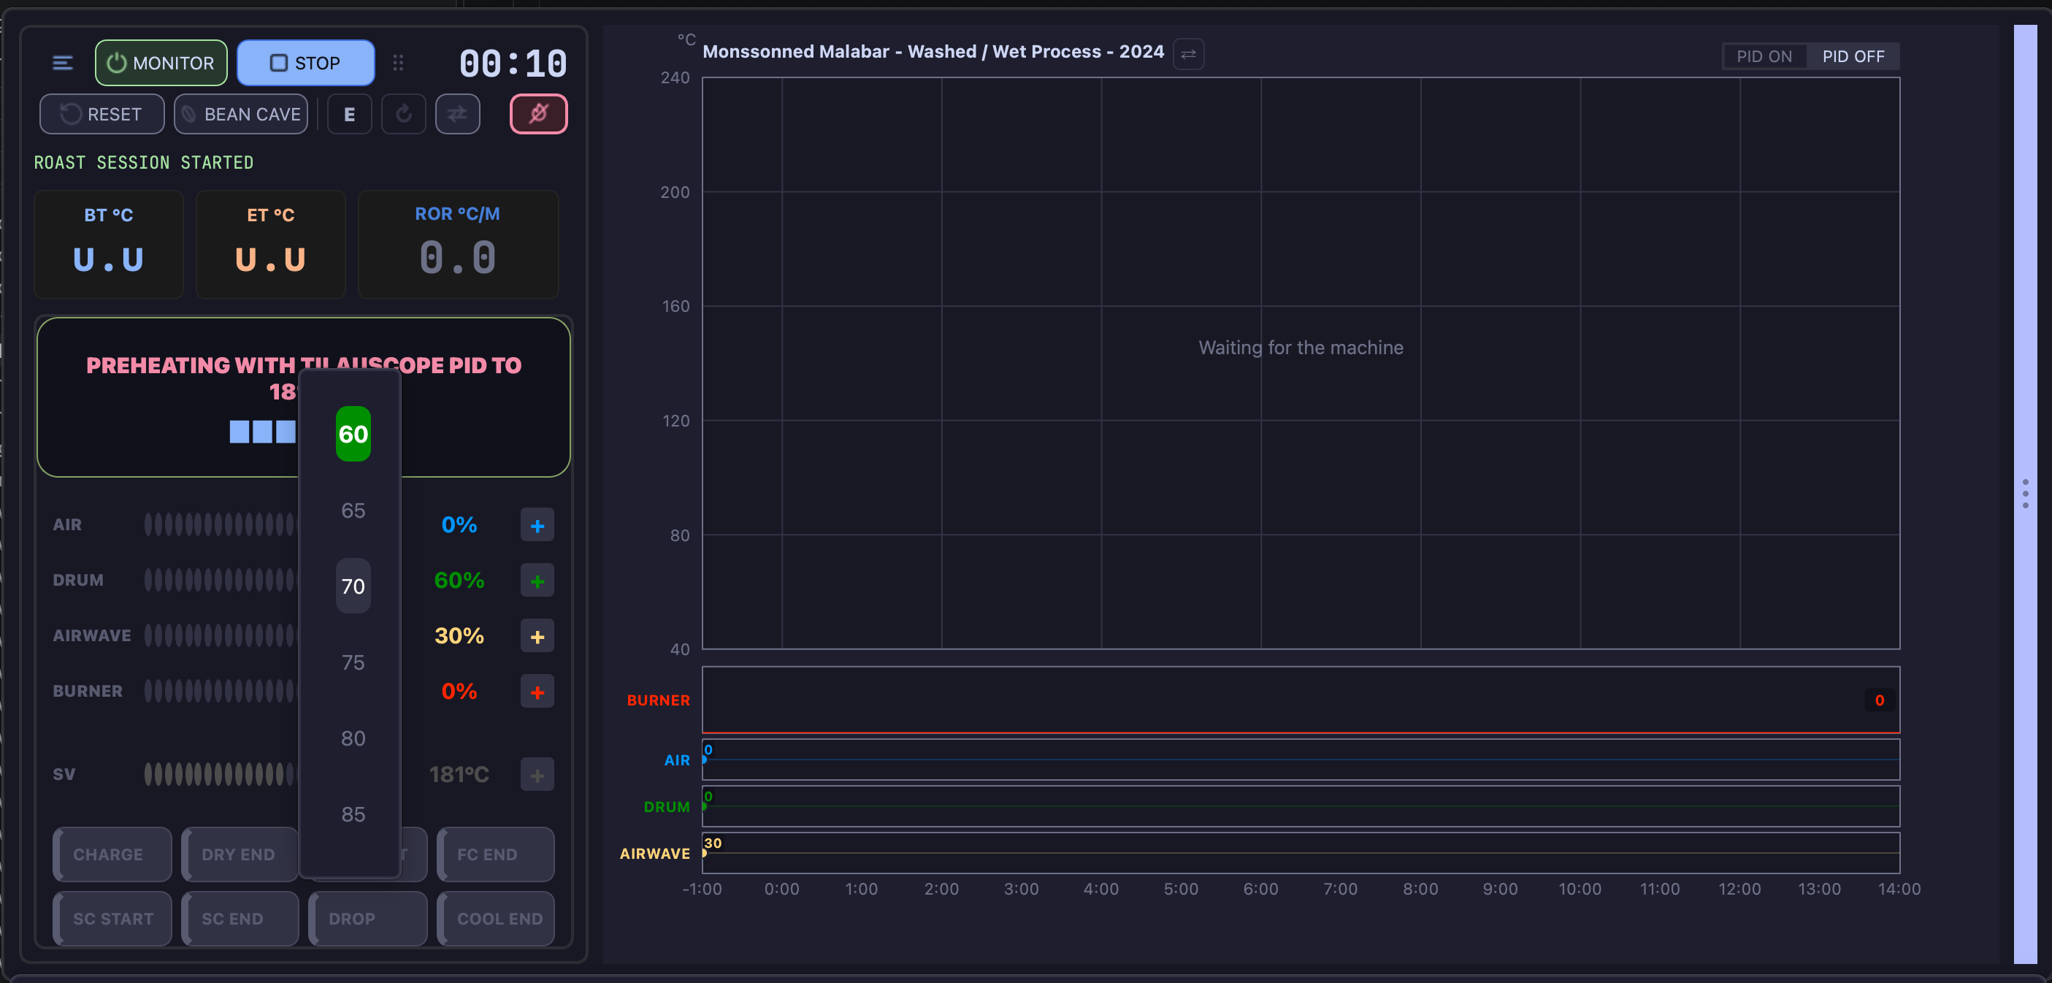Open the SV 181°C value
The image size is (2052, 983).
coord(459,774)
